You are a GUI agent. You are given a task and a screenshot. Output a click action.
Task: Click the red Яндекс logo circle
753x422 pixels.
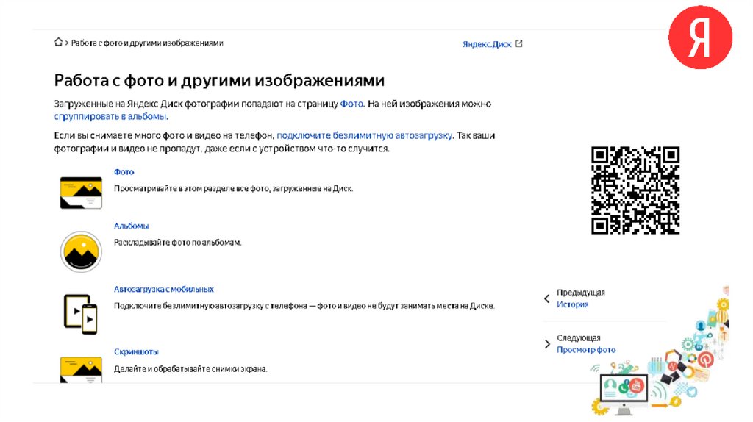pos(700,37)
